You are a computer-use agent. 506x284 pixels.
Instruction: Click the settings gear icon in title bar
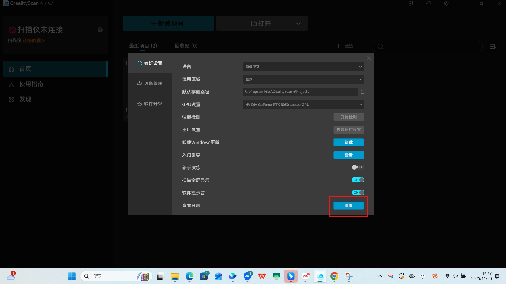point(446,3)
